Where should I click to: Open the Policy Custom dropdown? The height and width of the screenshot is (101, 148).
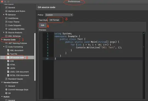tap(59, 15)
